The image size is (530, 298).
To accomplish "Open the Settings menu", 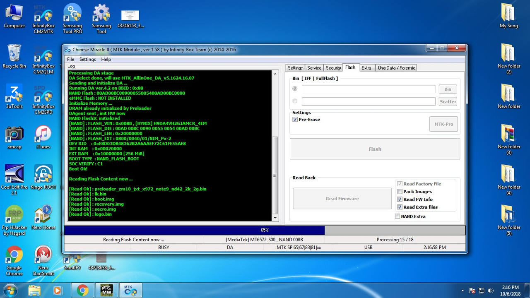I will pos(87,59).
